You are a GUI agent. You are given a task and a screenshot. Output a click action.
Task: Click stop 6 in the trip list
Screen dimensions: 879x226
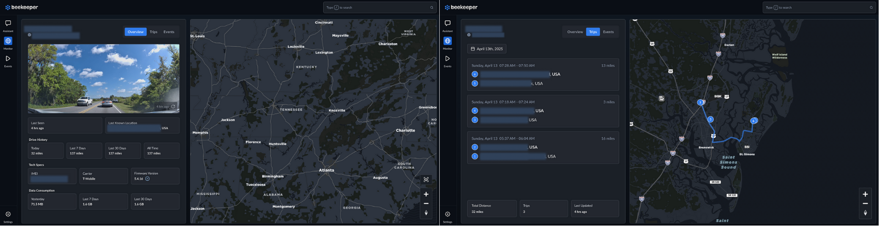[x=475, y=74]
